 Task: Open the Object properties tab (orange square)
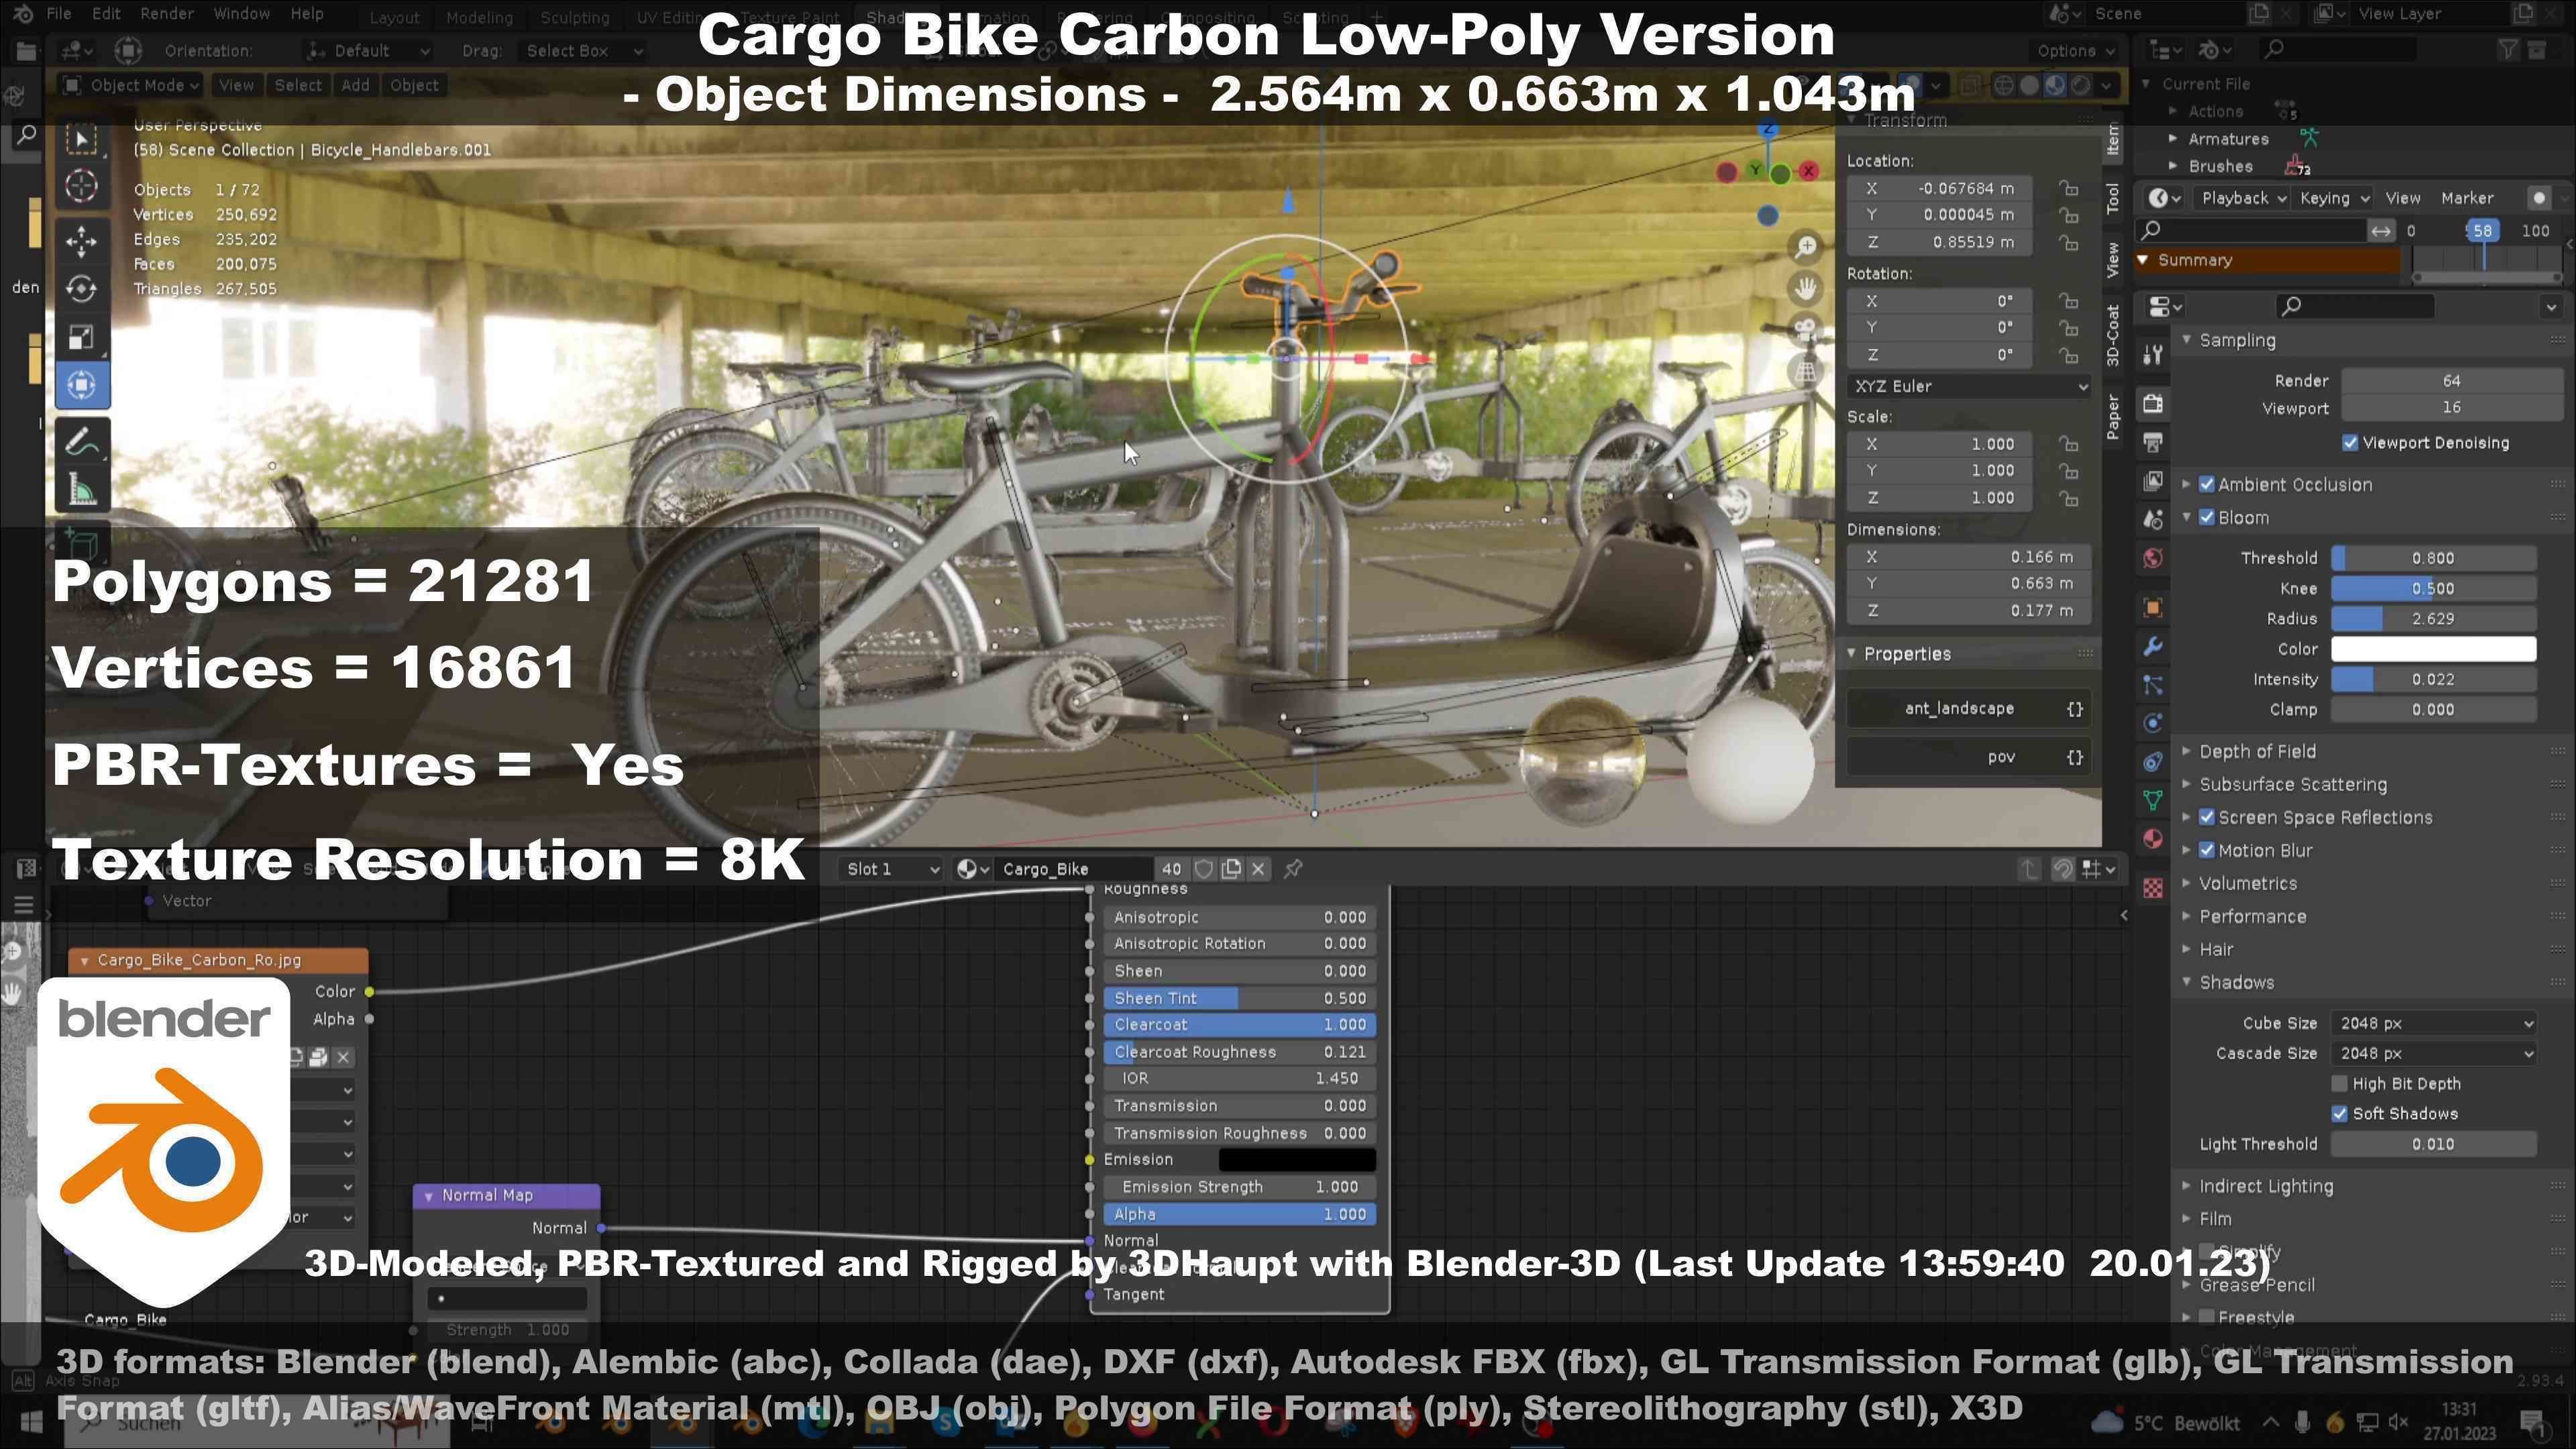click(x=2153, y=608)
